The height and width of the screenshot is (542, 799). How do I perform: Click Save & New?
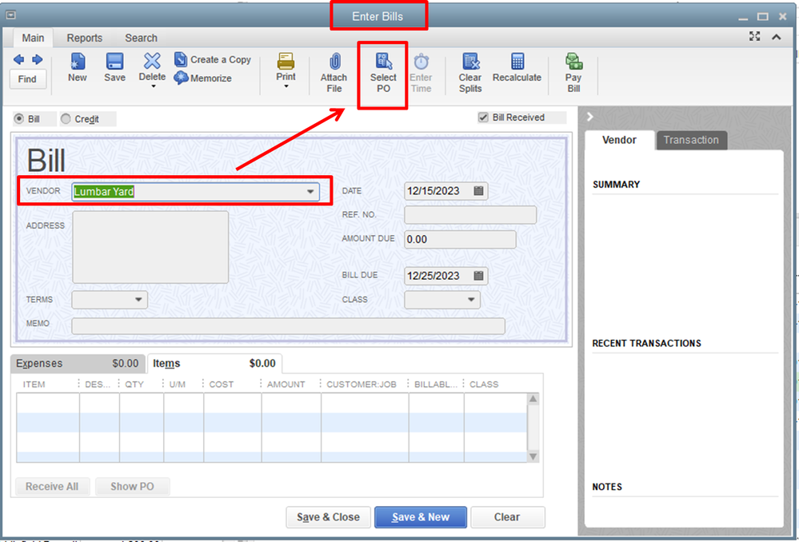pos(421,517)
